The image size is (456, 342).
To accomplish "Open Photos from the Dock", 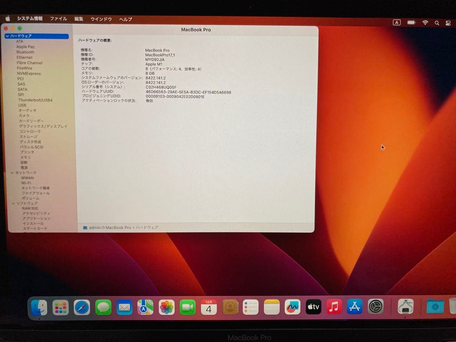I will 166,308.
